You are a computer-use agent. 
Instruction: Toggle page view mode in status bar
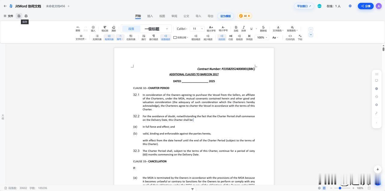pyautogui.click(x=324, y=188)
